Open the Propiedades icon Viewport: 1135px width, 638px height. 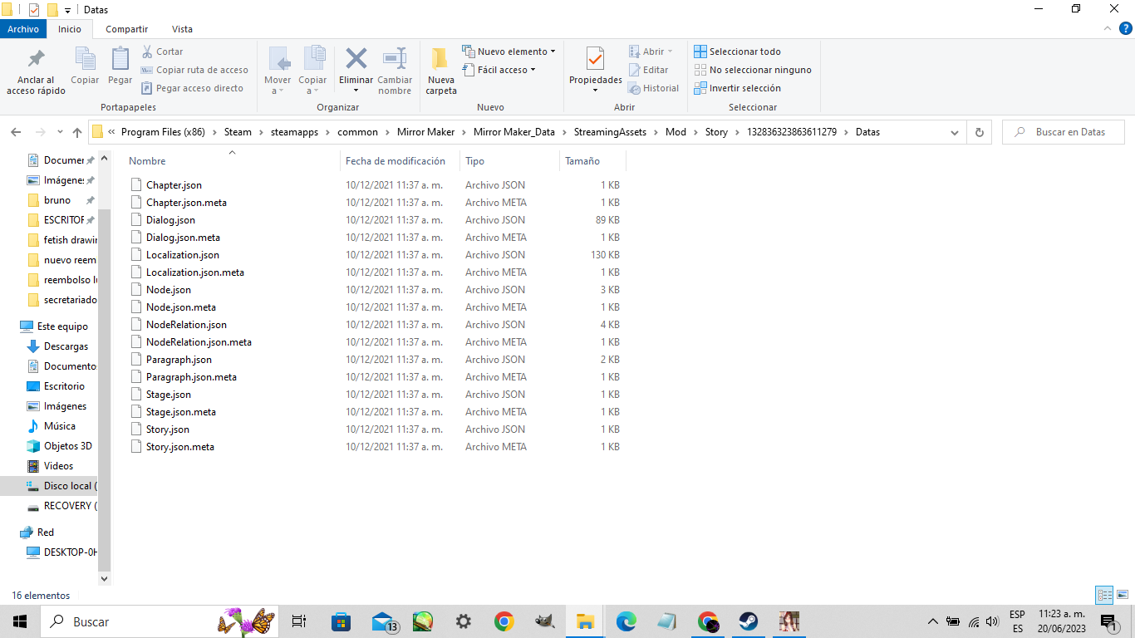tap(595, 60)
